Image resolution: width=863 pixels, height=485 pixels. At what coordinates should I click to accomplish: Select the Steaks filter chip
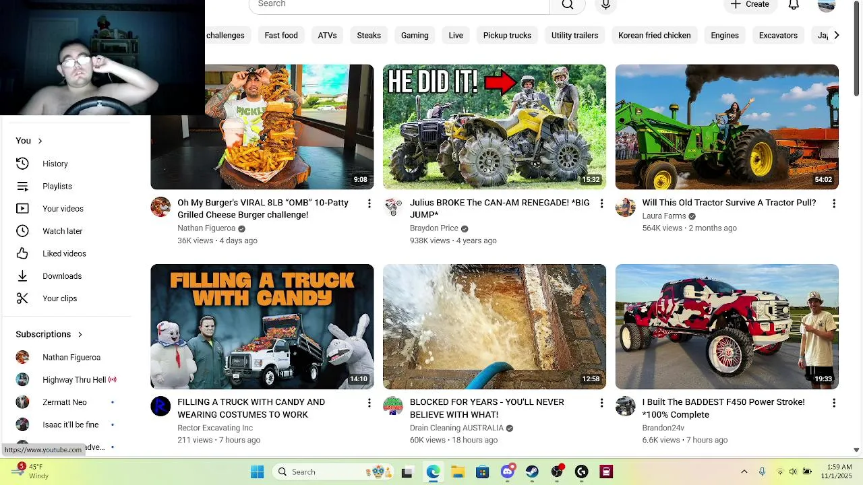pyautogui.click(x=369, y=35)
